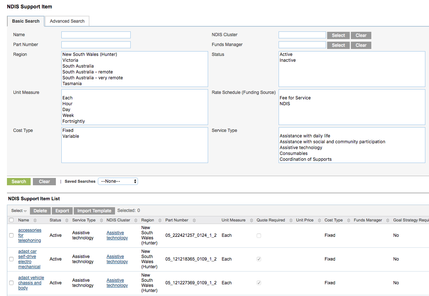
Task: Select Fee for Service rate schedule
Action: point(295,98)
